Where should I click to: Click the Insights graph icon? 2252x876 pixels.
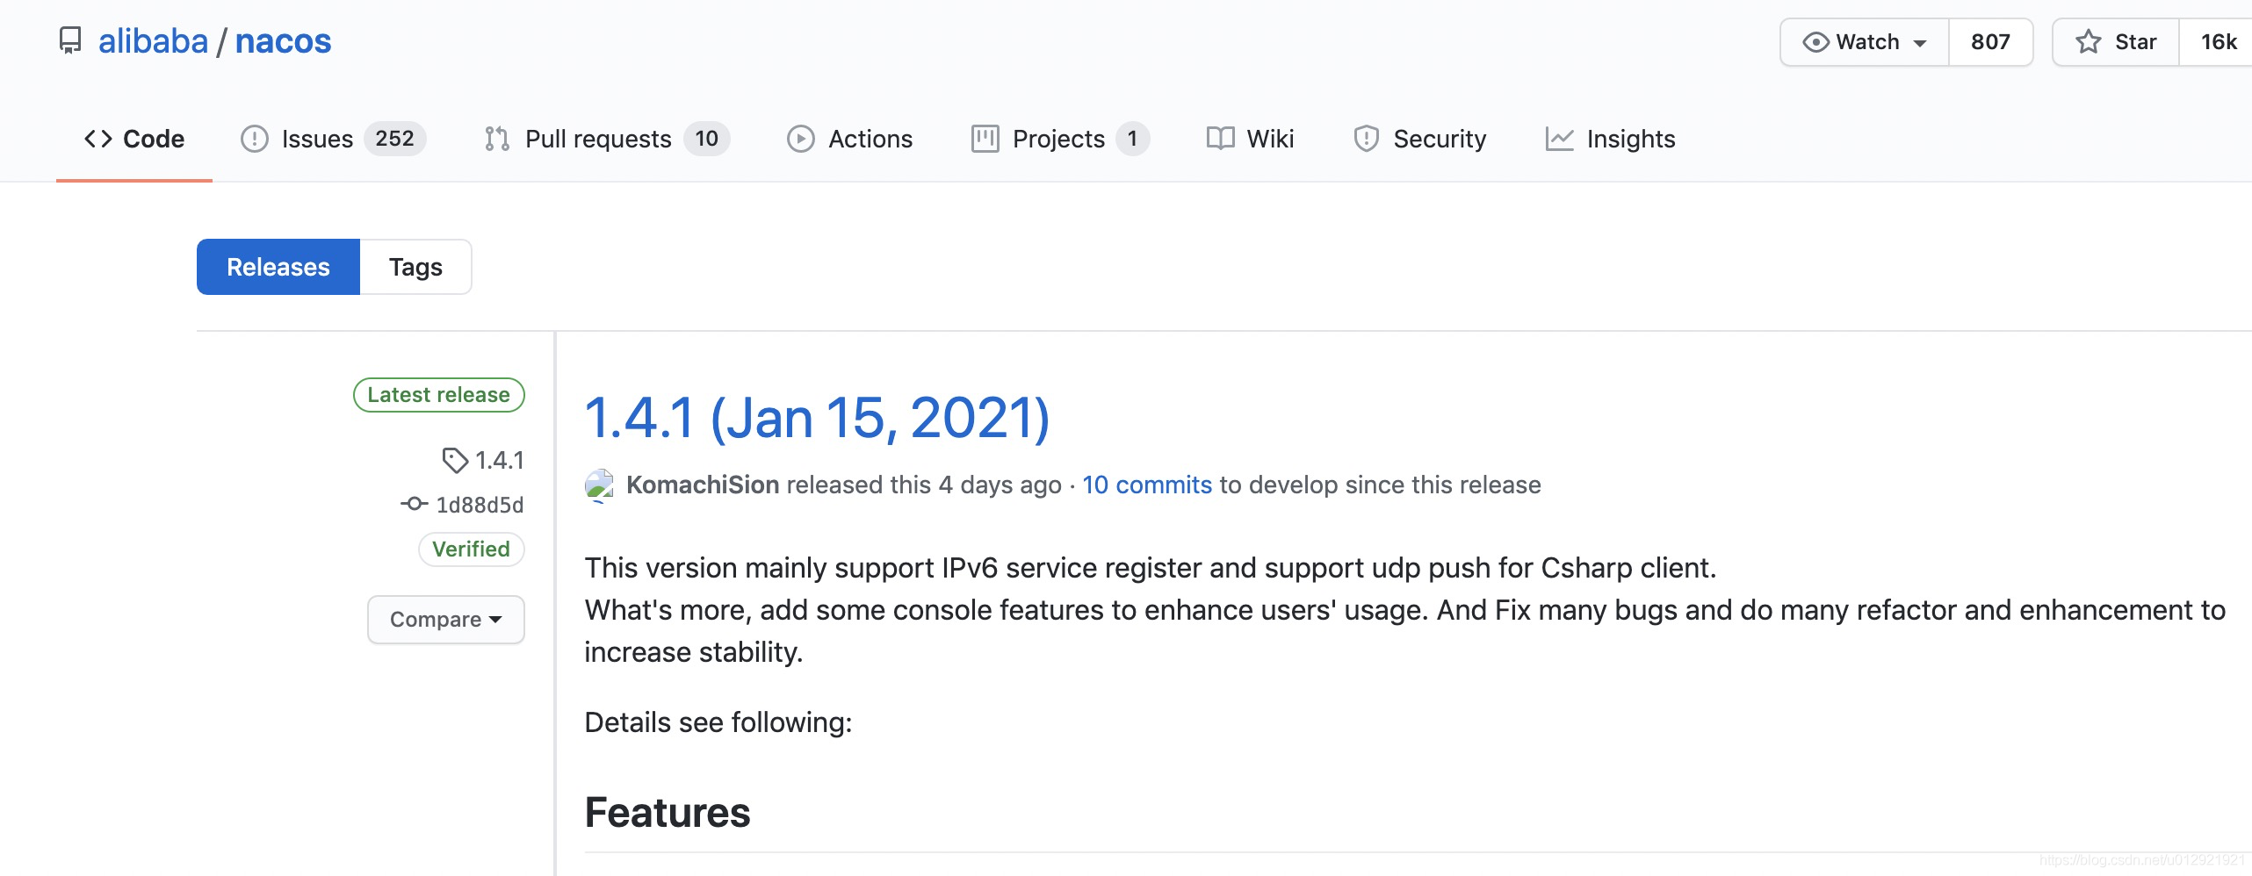click(x=1559, y=139)
